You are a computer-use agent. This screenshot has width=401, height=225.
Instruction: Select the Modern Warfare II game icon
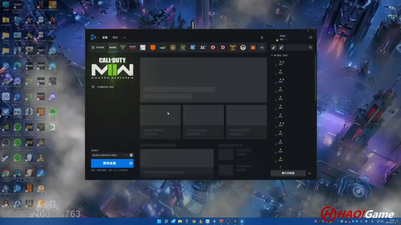tap(112, 47)
